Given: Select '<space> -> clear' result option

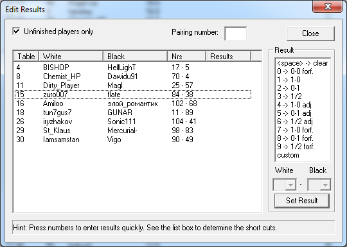Looking at the screenshot, I should click(x=302, y=63).
